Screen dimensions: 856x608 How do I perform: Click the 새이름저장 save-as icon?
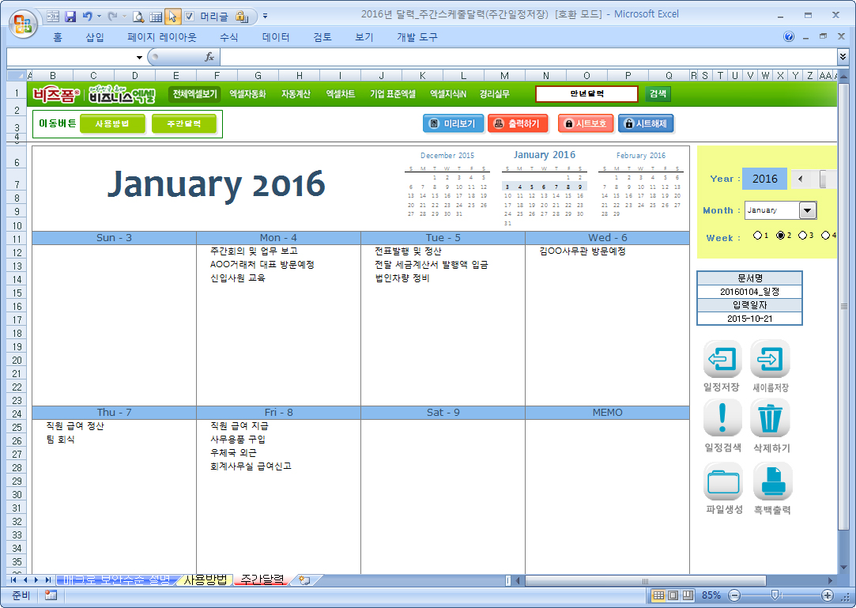click(x=771, y=359)
